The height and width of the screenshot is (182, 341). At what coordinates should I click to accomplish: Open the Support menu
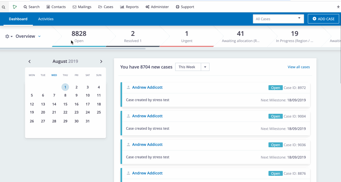click(185, 7)
